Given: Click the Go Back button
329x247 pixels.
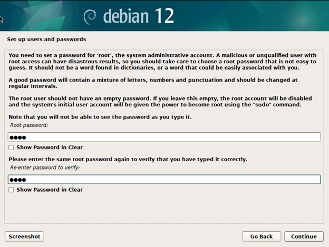Looking at the screenshot, I should [x=261, y=236].
